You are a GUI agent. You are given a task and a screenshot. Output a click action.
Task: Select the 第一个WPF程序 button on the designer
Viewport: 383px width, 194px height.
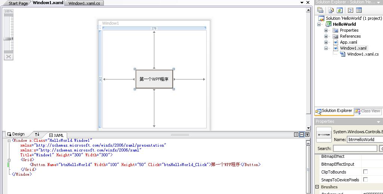154,79
